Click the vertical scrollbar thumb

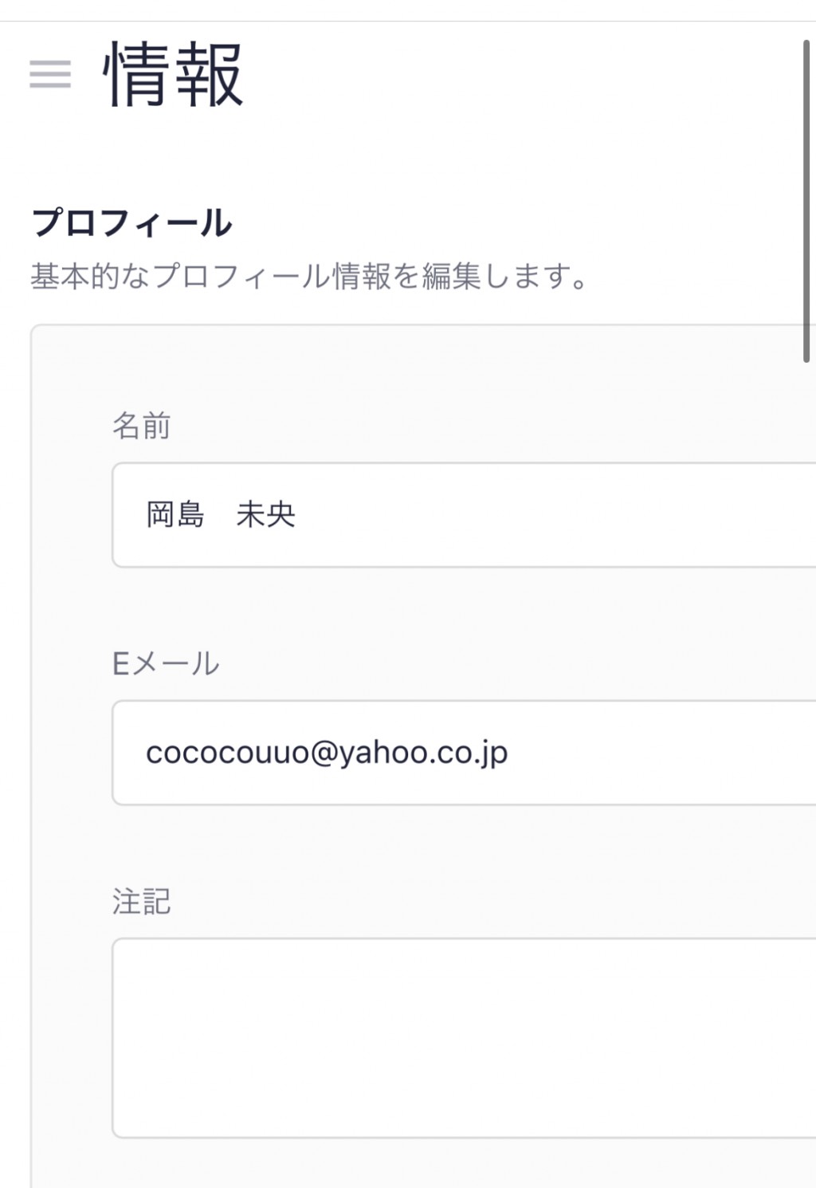click(x=807, y=199)
